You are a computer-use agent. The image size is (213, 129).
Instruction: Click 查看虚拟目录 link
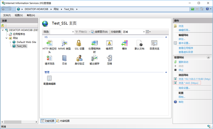point(186,52)
